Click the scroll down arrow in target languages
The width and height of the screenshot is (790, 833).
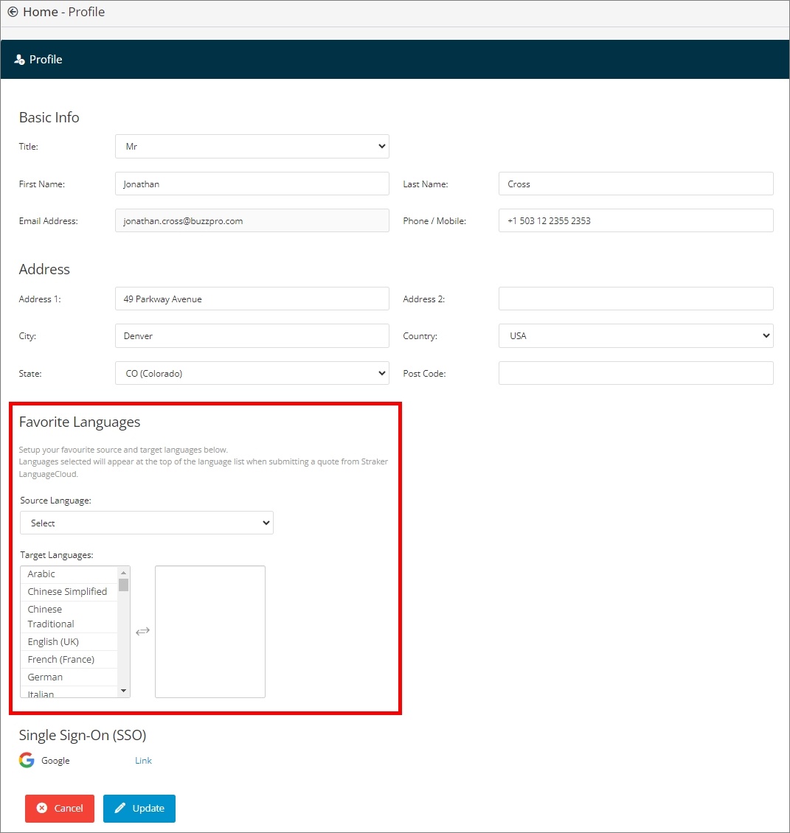pyautogui.click(x=123, y=691)
